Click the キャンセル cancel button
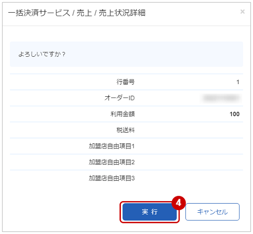Viewport: 253px width, 234px height. (x=213, y=212)
